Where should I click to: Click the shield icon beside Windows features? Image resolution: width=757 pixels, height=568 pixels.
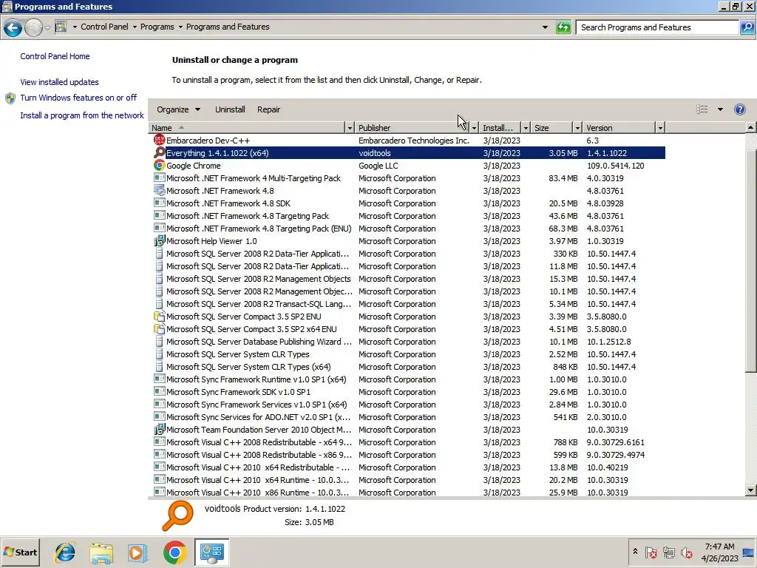pos(10,98)
